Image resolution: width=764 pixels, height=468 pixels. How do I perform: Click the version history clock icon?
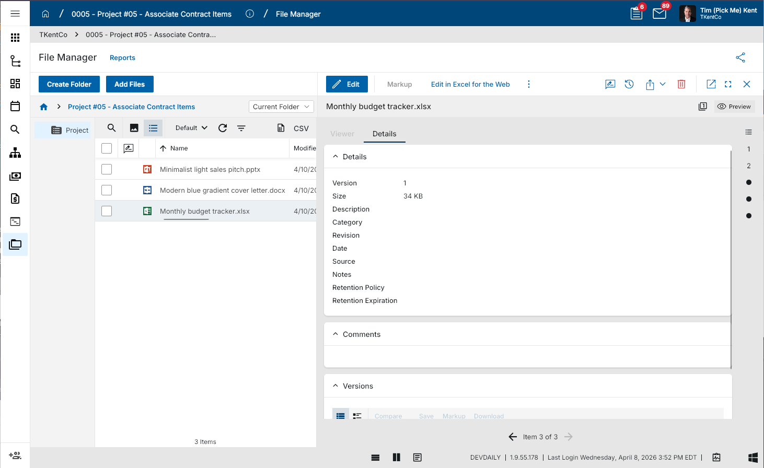click(x=629, y=84)
